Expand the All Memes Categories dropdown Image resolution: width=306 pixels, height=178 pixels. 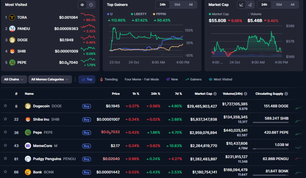[x=50, y=79]
